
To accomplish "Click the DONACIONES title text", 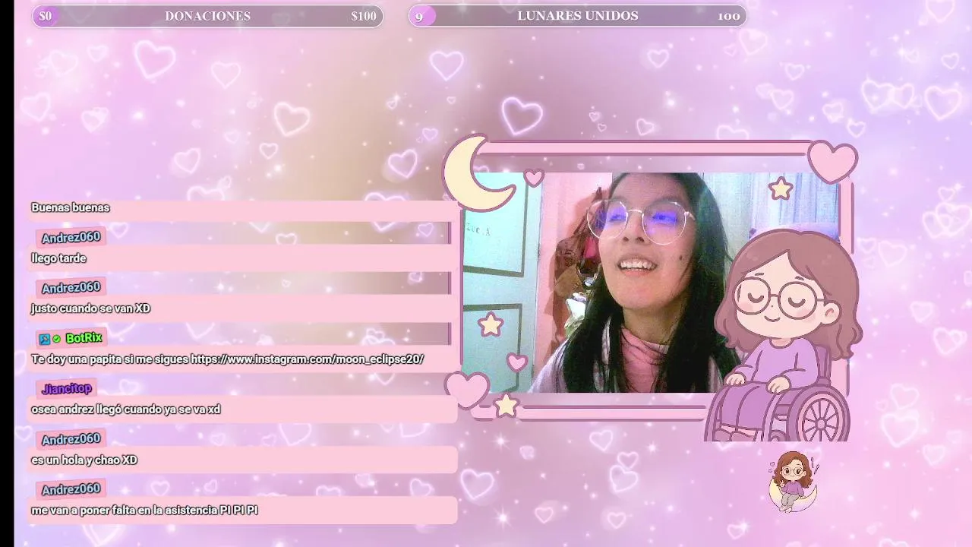I will (x=207, y=16).
